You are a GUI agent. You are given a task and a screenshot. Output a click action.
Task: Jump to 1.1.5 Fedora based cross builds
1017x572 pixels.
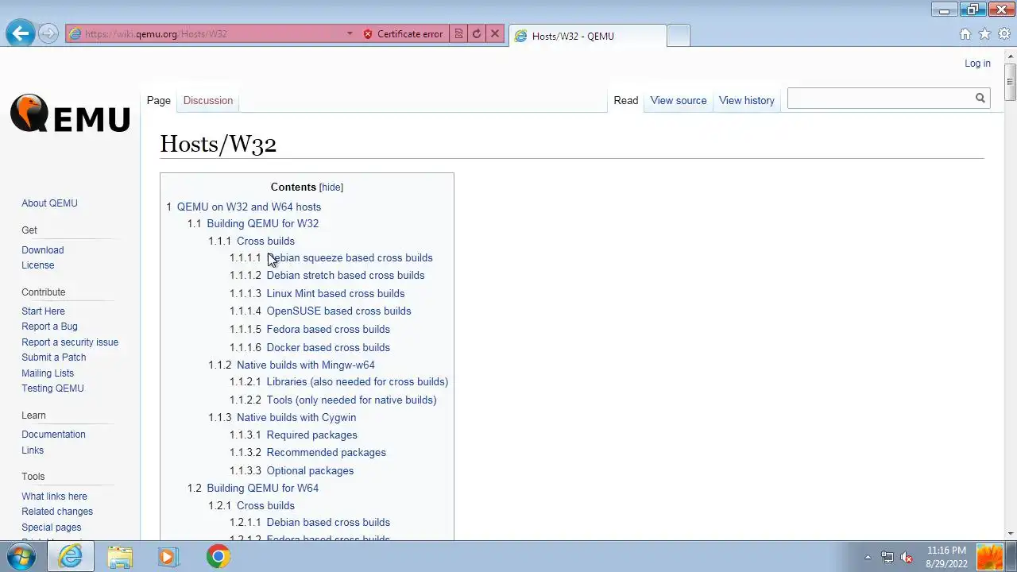pyautogui.click(x=328, y=330)
